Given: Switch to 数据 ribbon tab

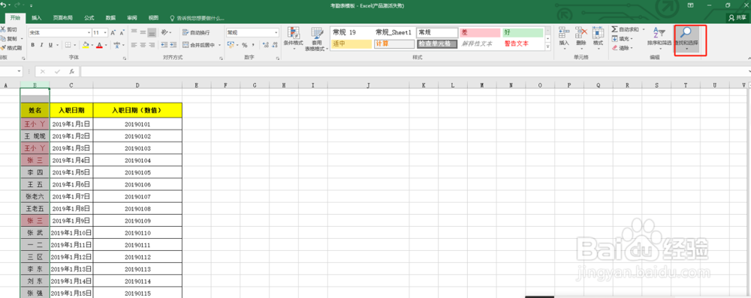Looking at the screenshot, I should pyautogui.click(x=110, y=18).
